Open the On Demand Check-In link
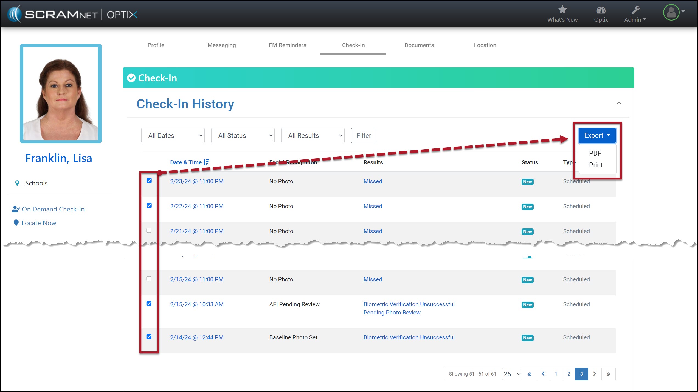This screenshot has width=698, height=392. click(53, 209)
